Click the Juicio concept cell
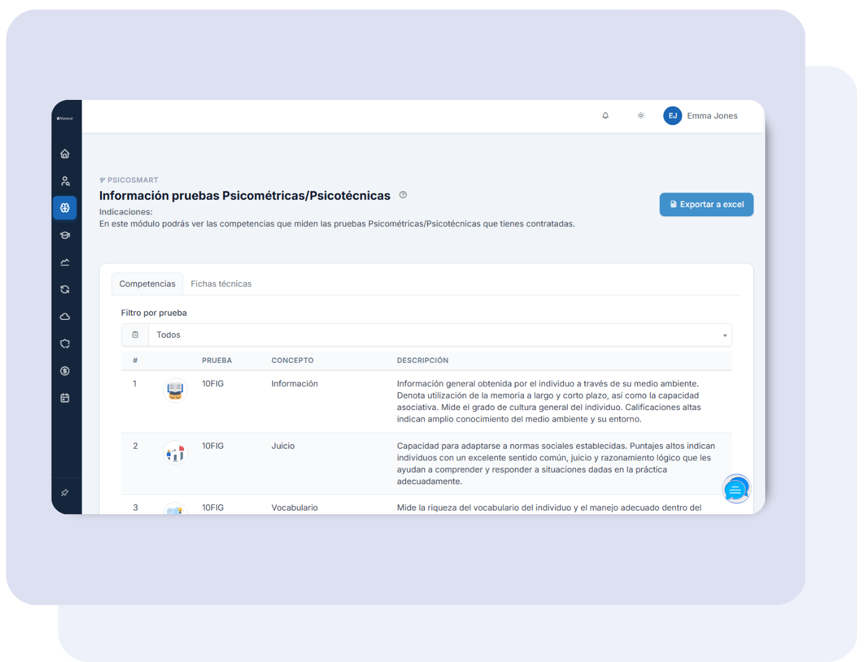The width and height of the screenshot is (864, 662). coord(283,446)
